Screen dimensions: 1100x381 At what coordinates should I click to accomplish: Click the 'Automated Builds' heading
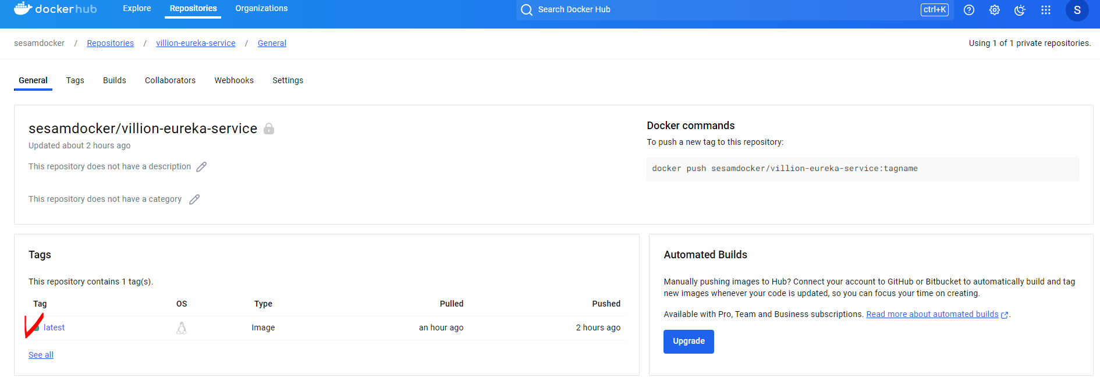(x=705, y=255)
